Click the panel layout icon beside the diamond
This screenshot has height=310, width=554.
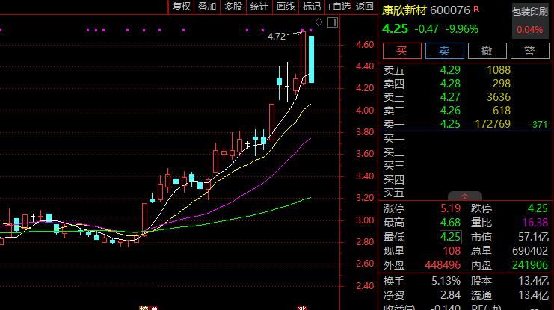click(x=331, y=23)
